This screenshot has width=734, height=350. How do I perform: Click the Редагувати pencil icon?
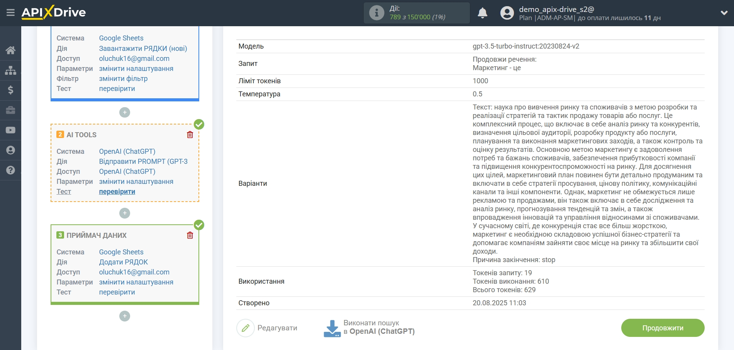246,328
